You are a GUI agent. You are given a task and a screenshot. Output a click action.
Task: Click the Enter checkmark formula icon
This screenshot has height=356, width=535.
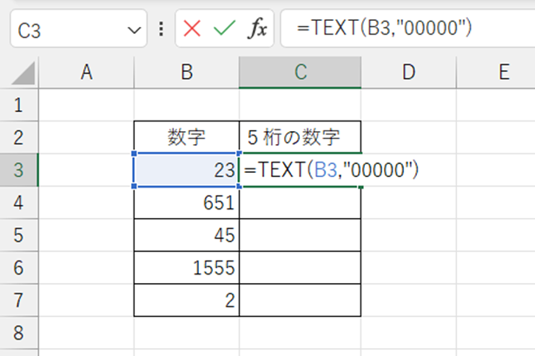pyautogui.click(x=224, y=29)
